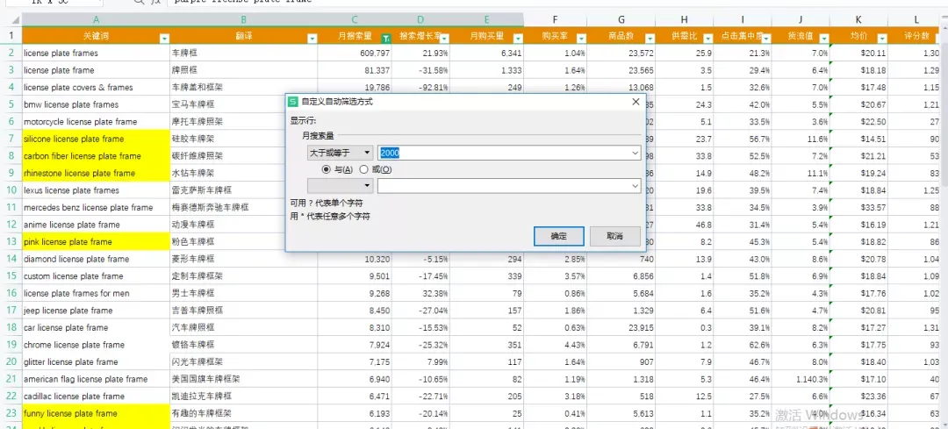Expand the empty second value box's dropdown arrow
Screen dimensions: 948x429
coord(635,185)
